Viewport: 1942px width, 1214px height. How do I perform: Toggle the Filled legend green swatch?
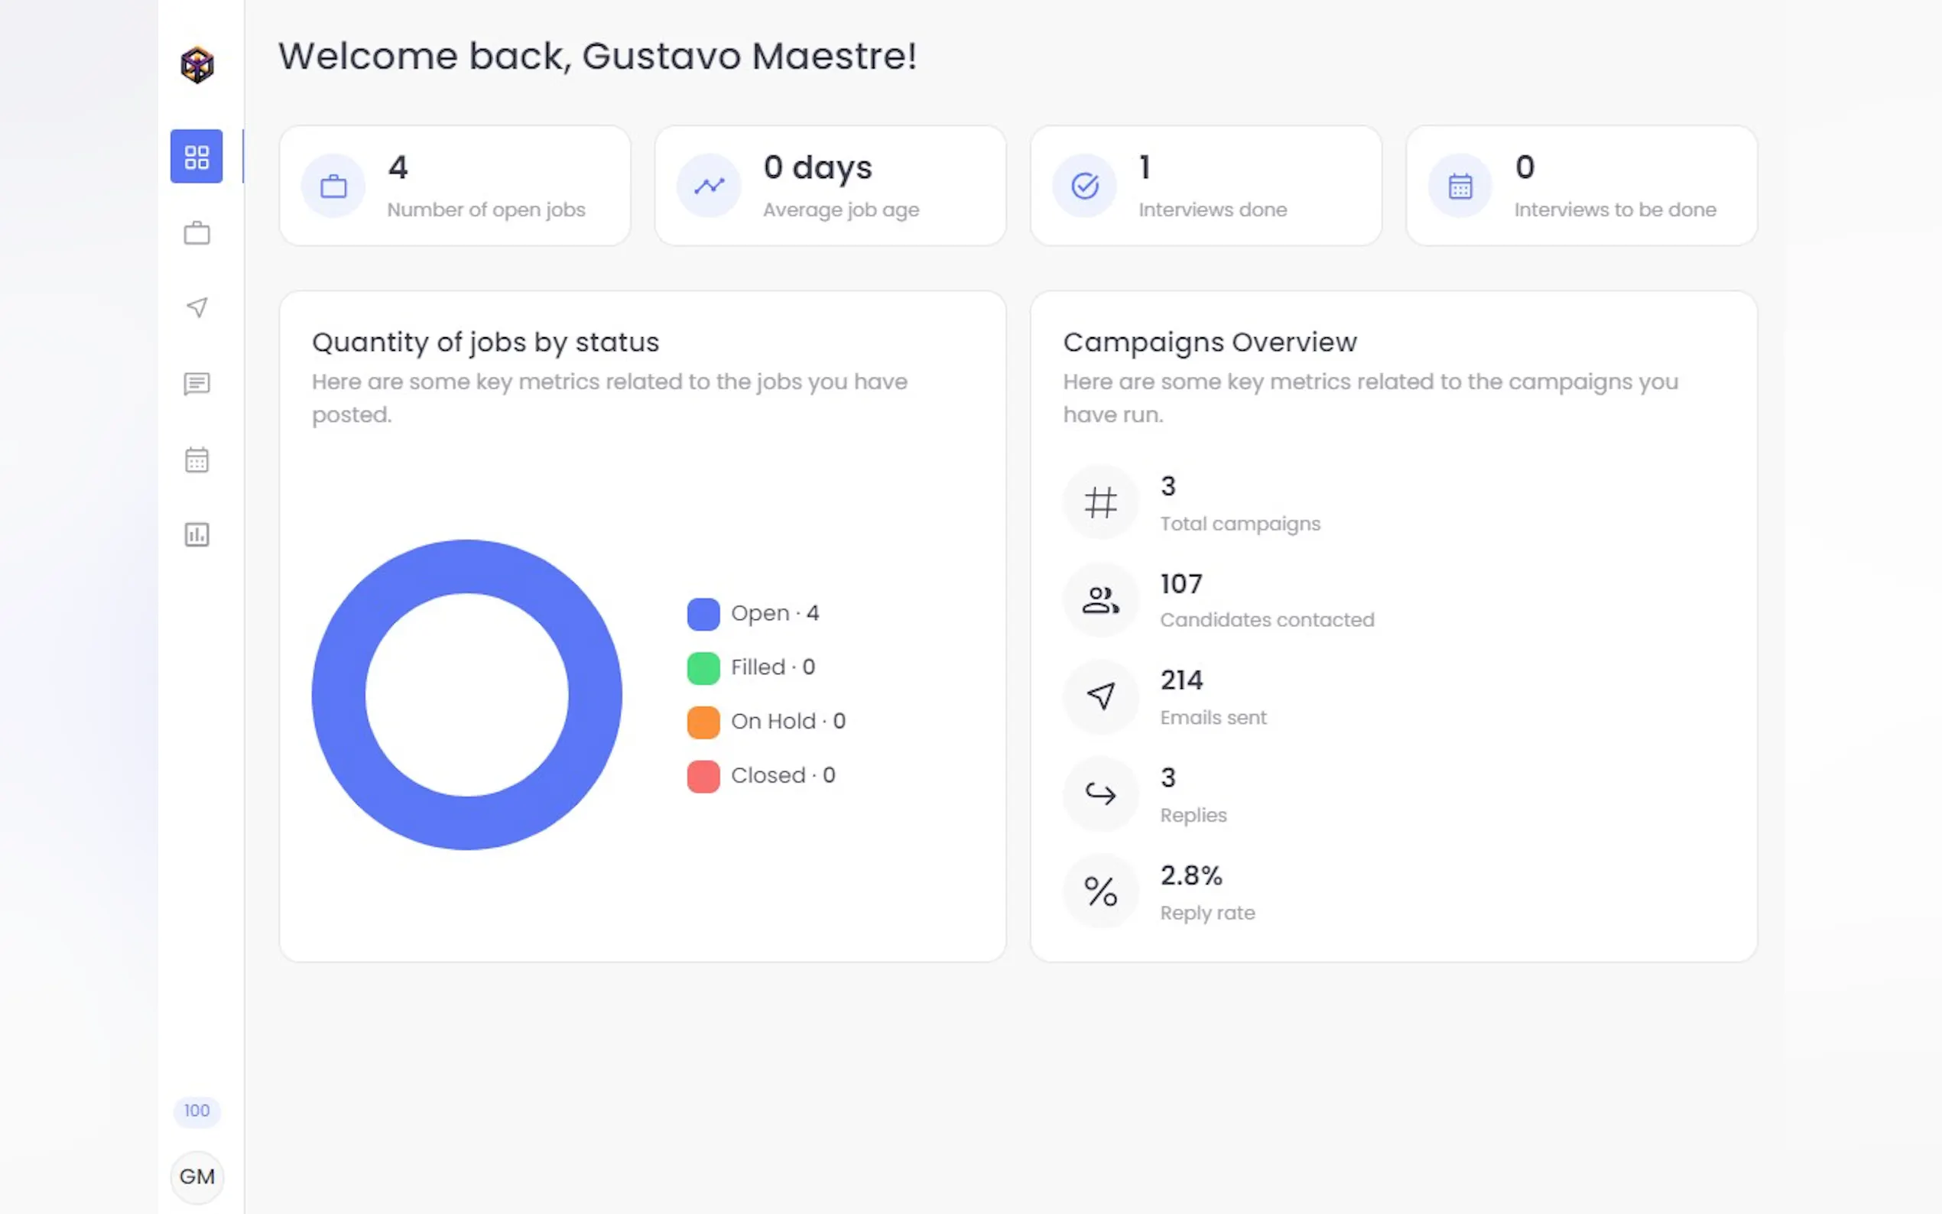(x=703, y=668)
